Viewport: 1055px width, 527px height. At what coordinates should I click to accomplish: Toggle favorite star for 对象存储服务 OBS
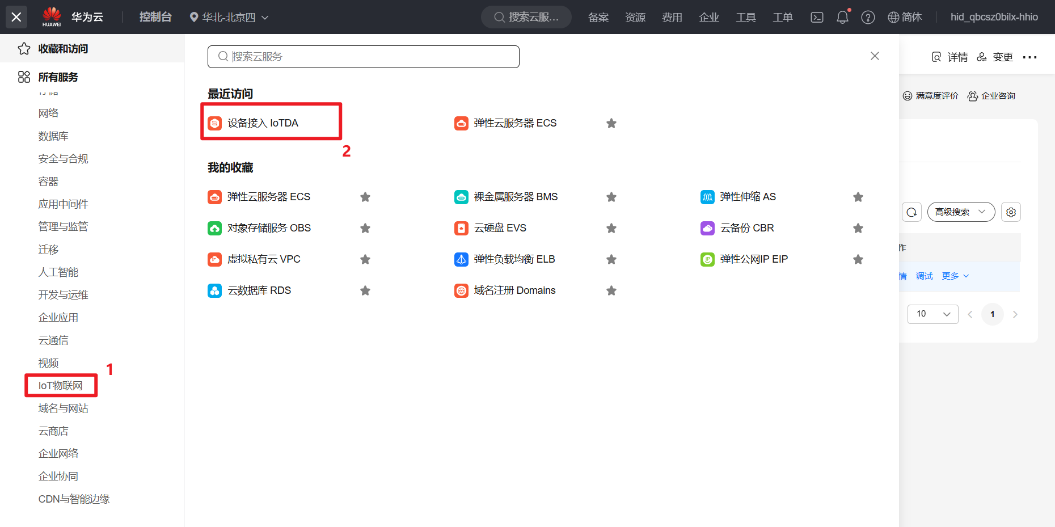[365, 228]
